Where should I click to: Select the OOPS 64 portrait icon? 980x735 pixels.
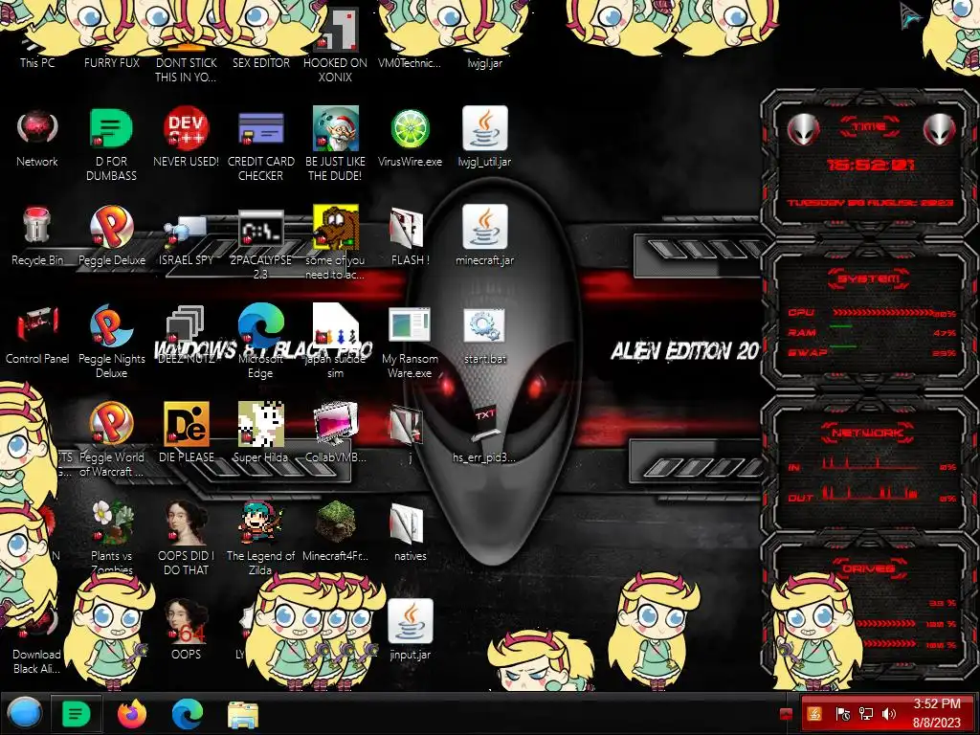coord(186,620)
